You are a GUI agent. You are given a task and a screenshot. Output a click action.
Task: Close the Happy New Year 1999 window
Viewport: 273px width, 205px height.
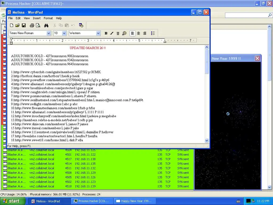click(x=257, y=58)
